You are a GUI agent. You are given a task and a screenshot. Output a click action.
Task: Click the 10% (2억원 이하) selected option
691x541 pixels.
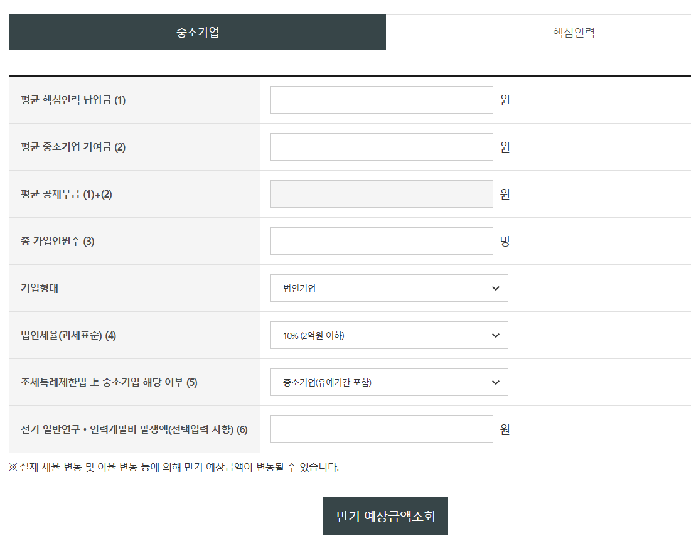point(388,335)
